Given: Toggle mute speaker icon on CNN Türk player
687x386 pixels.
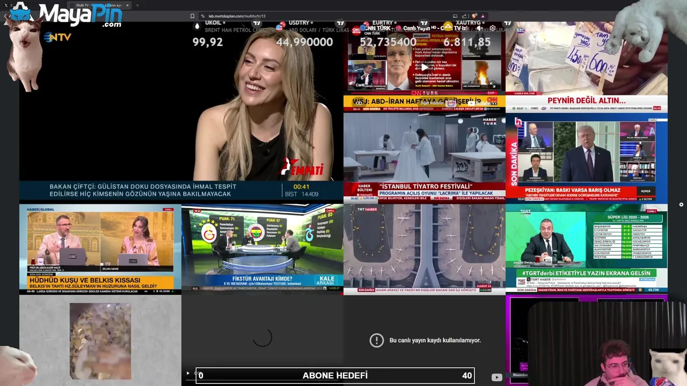Looking at the screenshot, I should tap(481, 28).
